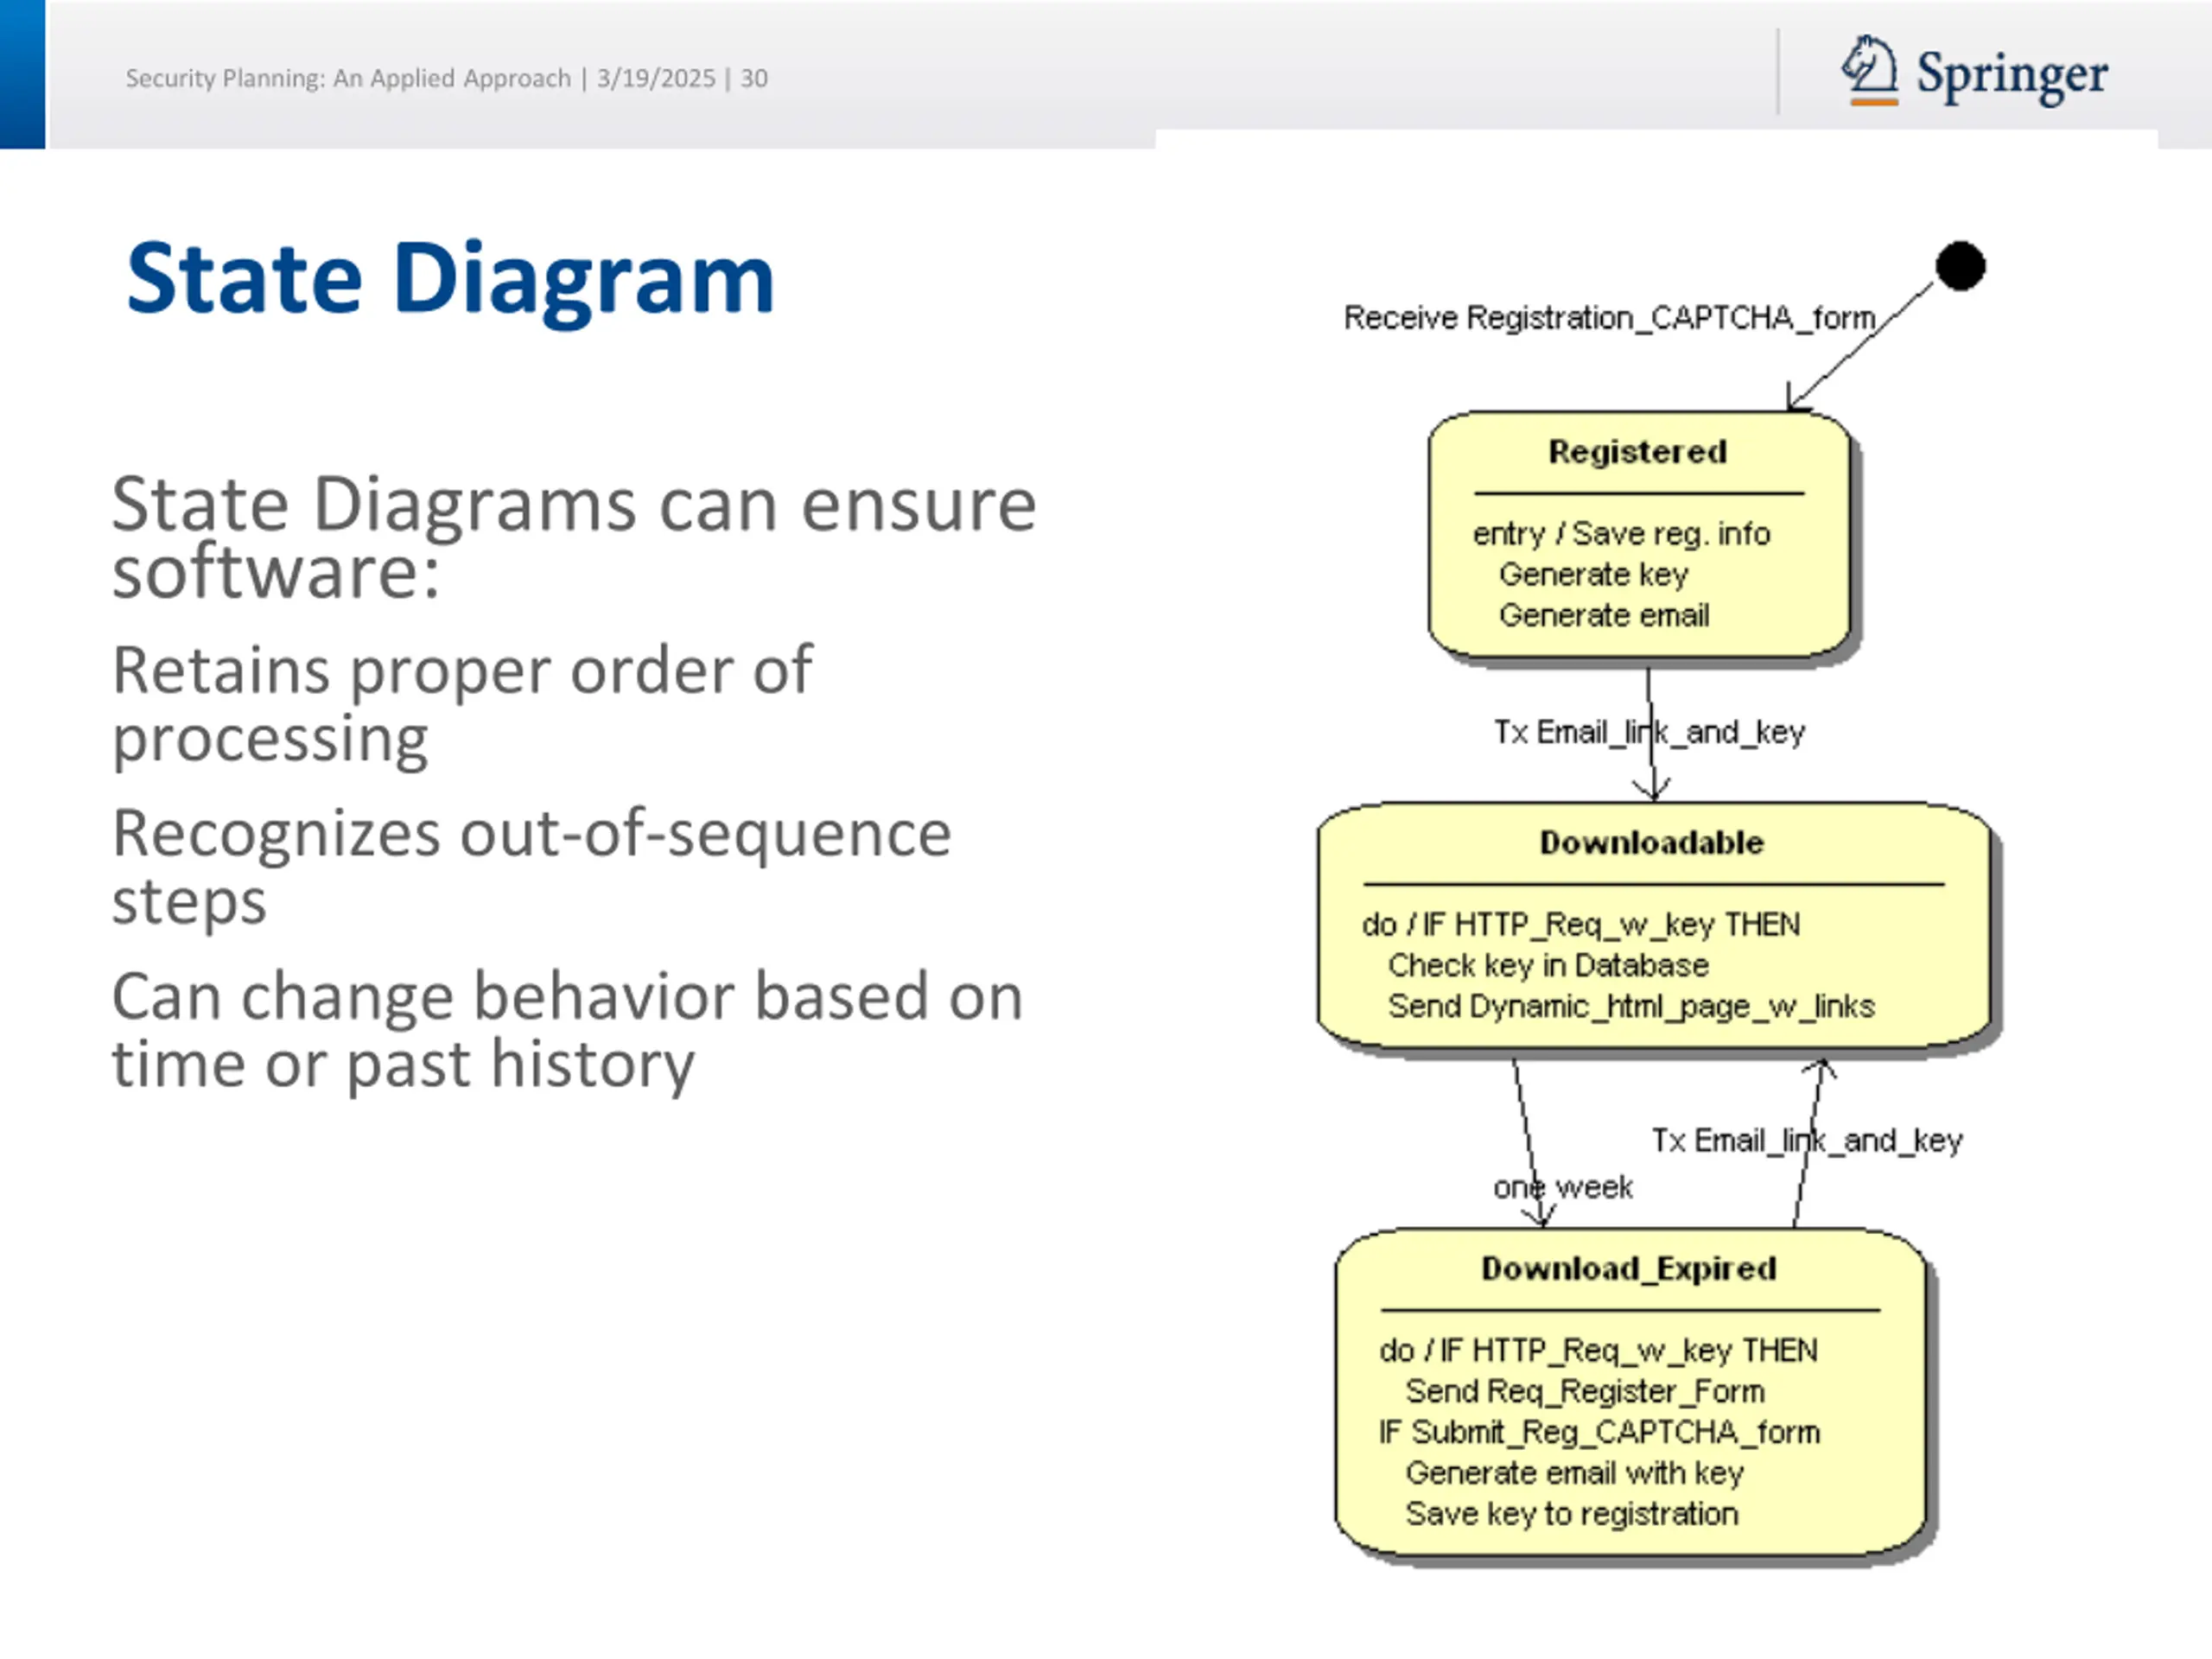Viewport: 2212px width, 1659px height.
Task: Click "Check key in Database" line
Action: 1548,965
